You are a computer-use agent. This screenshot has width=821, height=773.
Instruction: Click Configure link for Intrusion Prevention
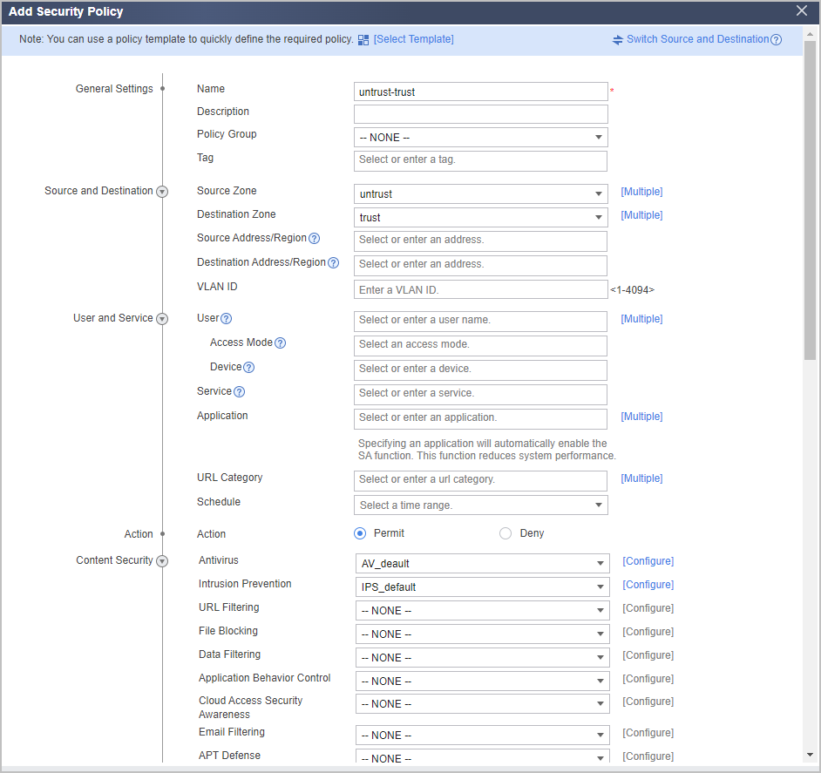coord(648,585)
